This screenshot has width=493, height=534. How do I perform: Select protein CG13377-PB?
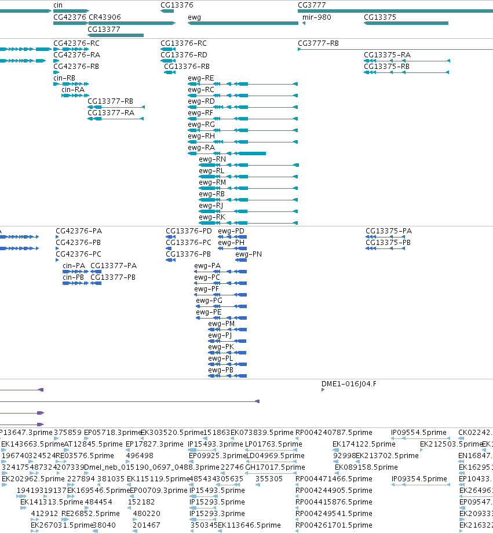pyautogui.click(x=113, y=277)
